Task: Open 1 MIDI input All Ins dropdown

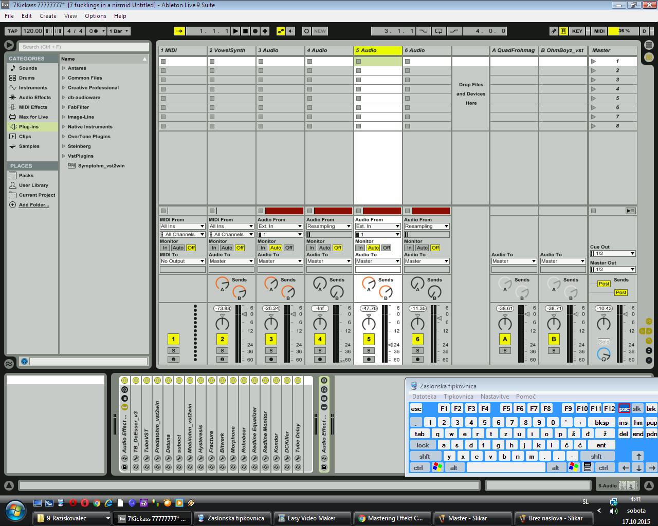Action: coord(182,226)
